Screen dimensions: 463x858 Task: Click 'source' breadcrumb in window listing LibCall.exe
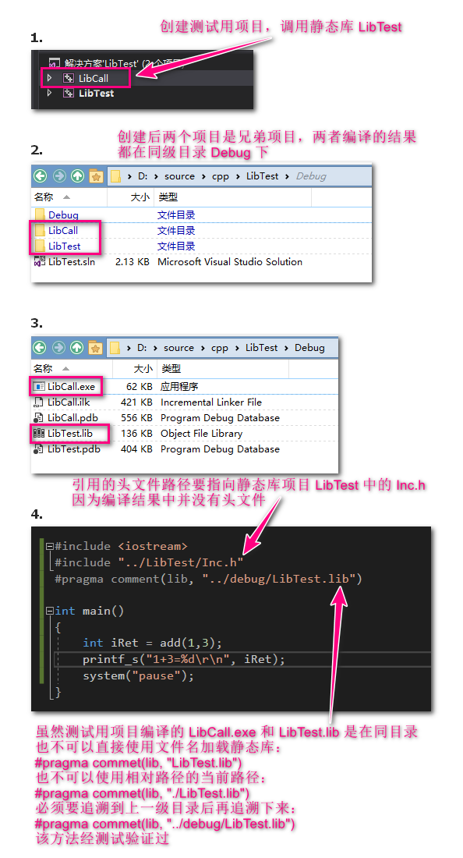pyautogui.click(x=178, y=348)
